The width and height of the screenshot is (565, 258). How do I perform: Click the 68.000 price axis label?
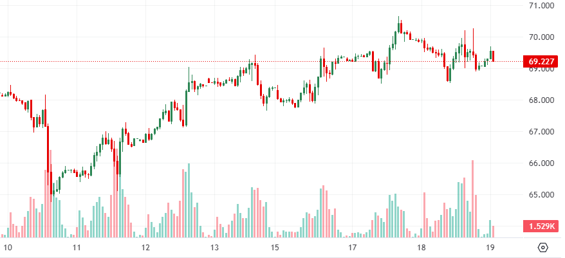click(541, 100)
